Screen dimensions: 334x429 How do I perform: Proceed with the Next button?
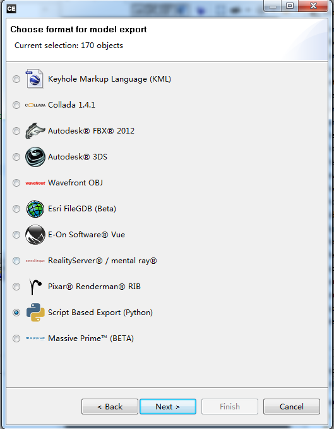[168, 407]
